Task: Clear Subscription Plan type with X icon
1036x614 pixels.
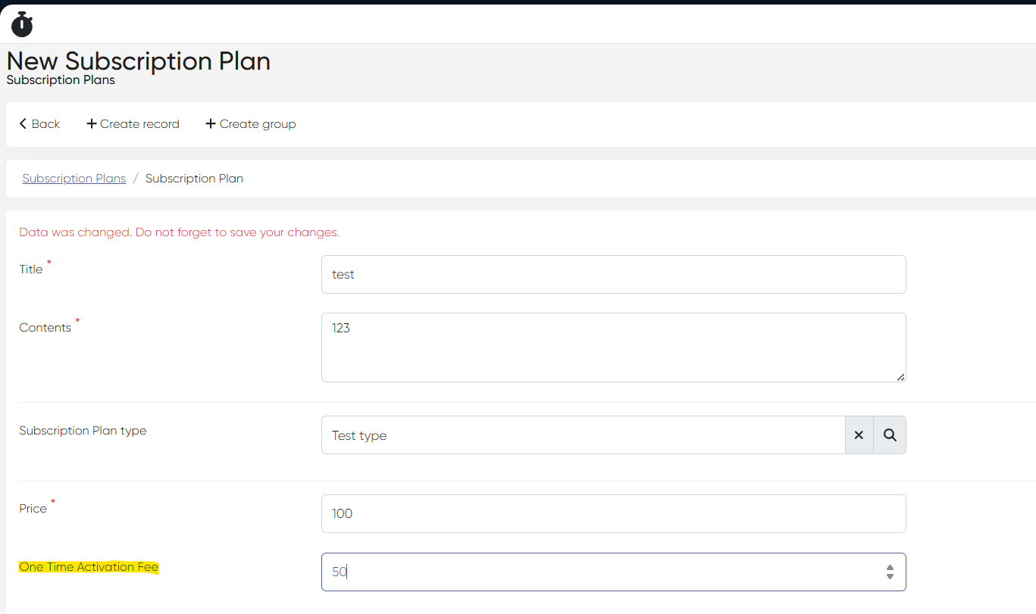Action: pos(859,435)
